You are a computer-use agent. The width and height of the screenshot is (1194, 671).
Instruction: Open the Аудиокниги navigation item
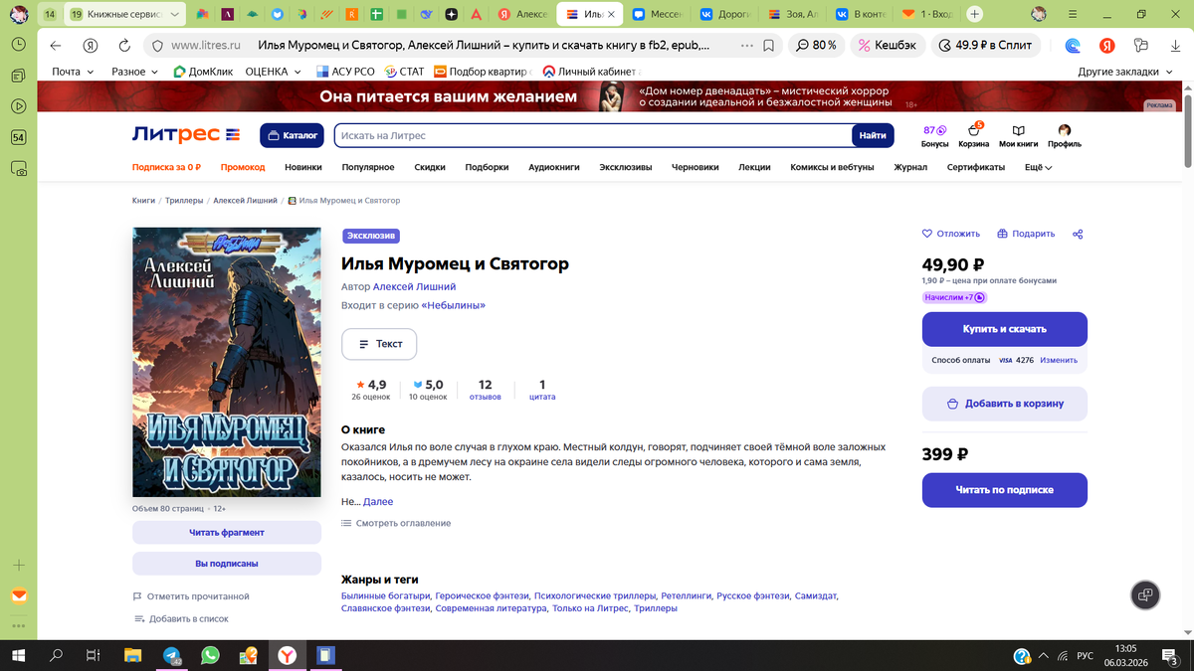coord(553,167)
